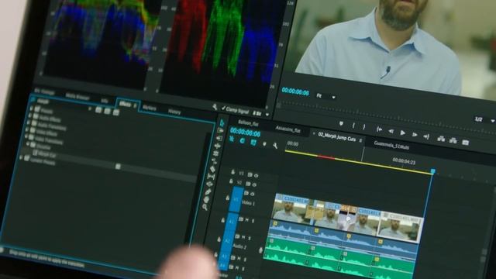496x279 pixels.
Task: Select the Pen tool
Action: (x=208, y=192)
